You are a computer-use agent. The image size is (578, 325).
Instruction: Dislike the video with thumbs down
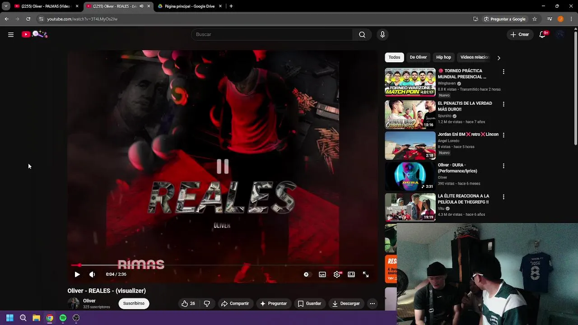[207, 303]
